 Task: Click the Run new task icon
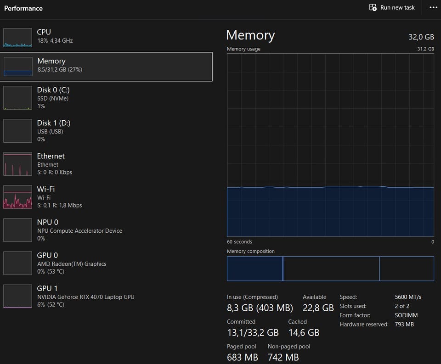click(x=373, y=8)
